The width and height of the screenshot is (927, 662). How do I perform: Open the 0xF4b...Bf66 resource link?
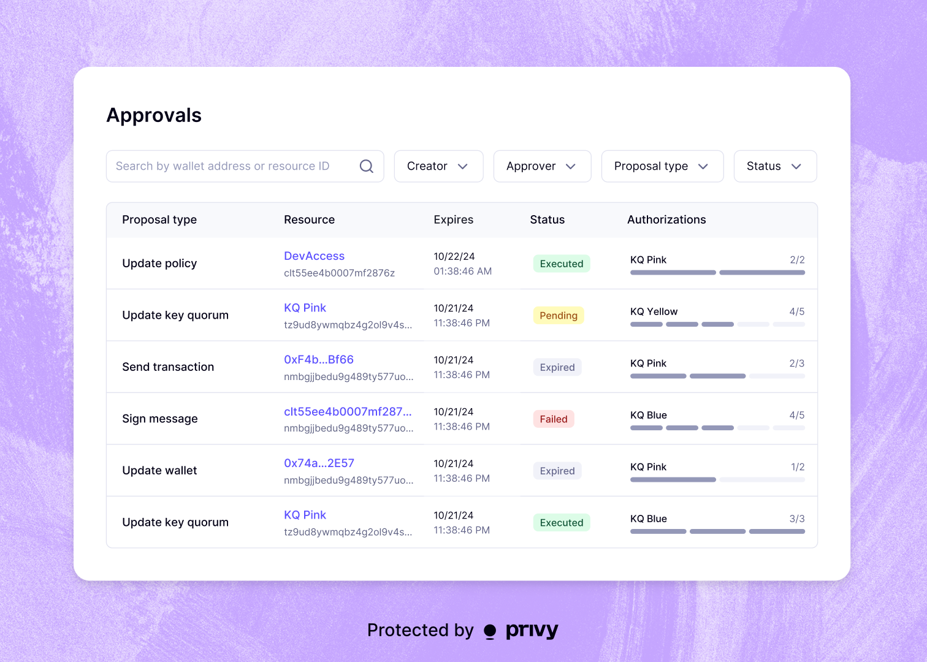(x=319, y=360)
